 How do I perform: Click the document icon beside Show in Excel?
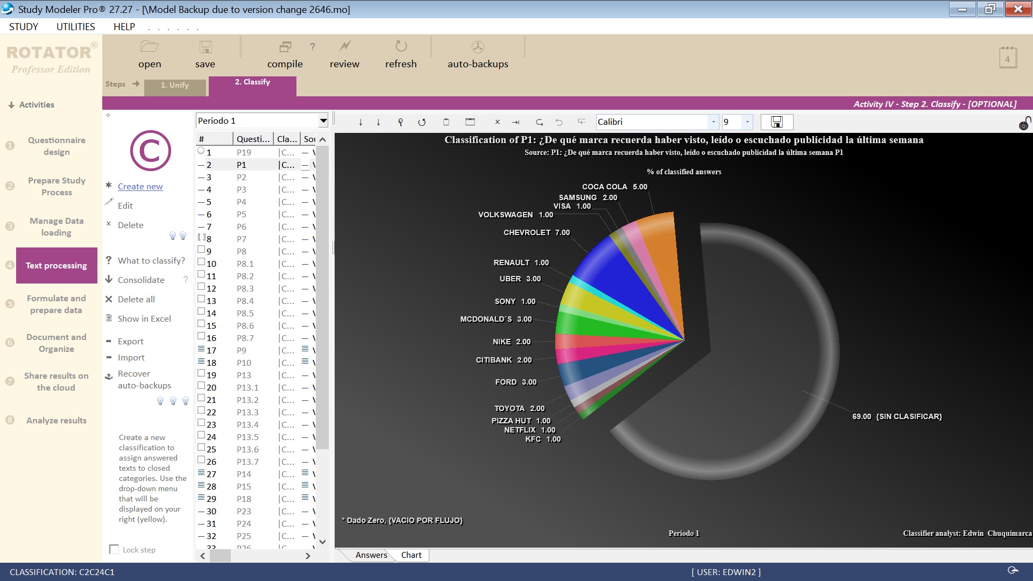click(109, 318)
